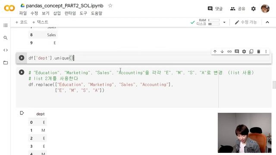This screenshot has height=155, width=276.
Task: Add a new code cell (+ 코드)
Action: (x=21, y=22)
